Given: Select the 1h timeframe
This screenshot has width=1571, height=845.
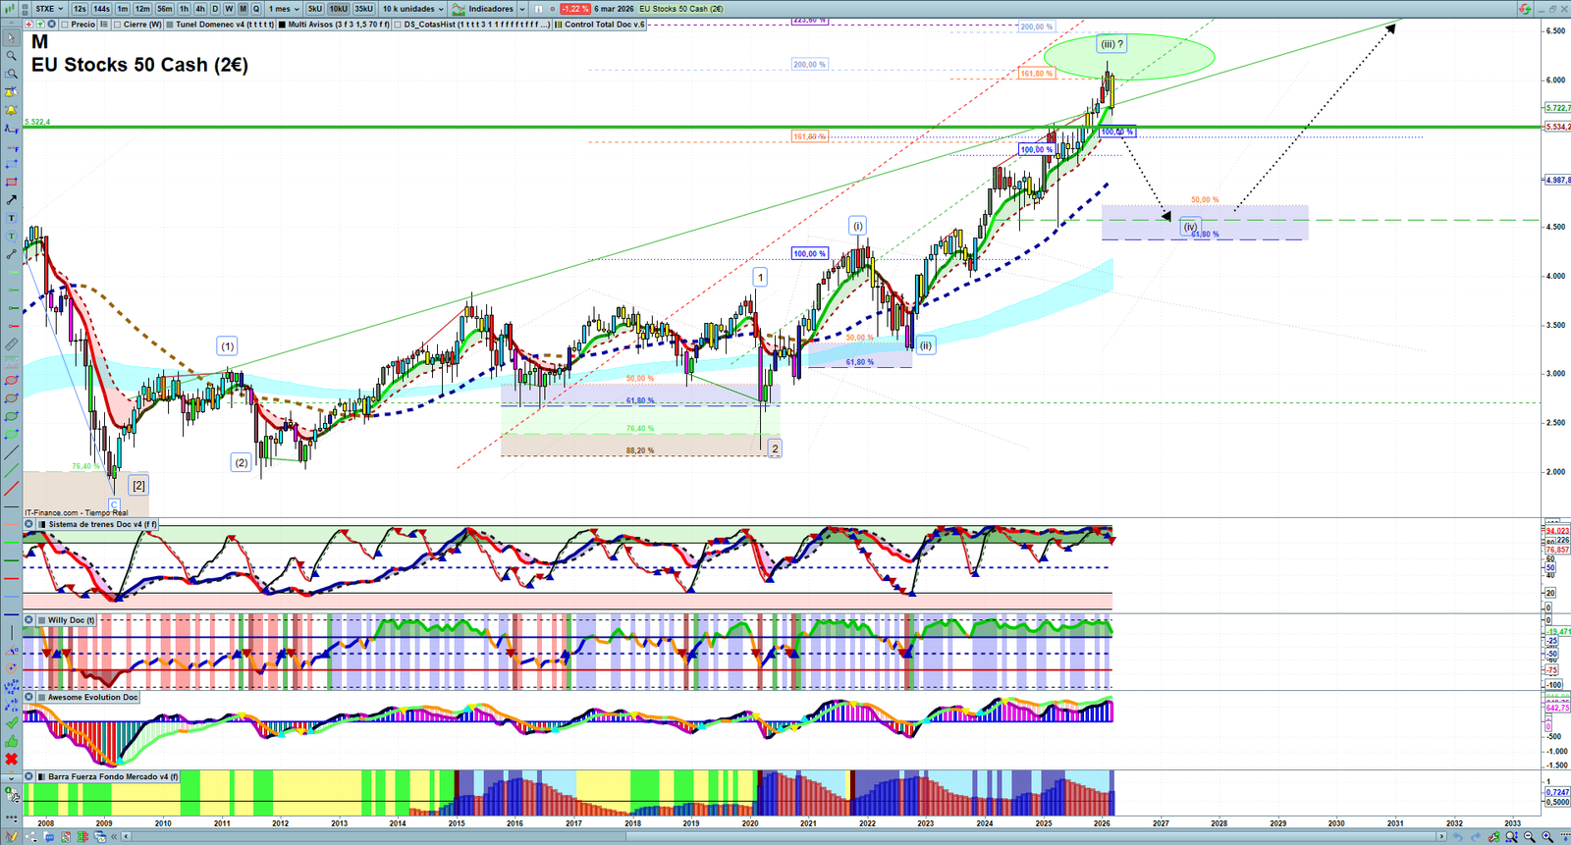Looking at the screenshot, I should [184, 9].
